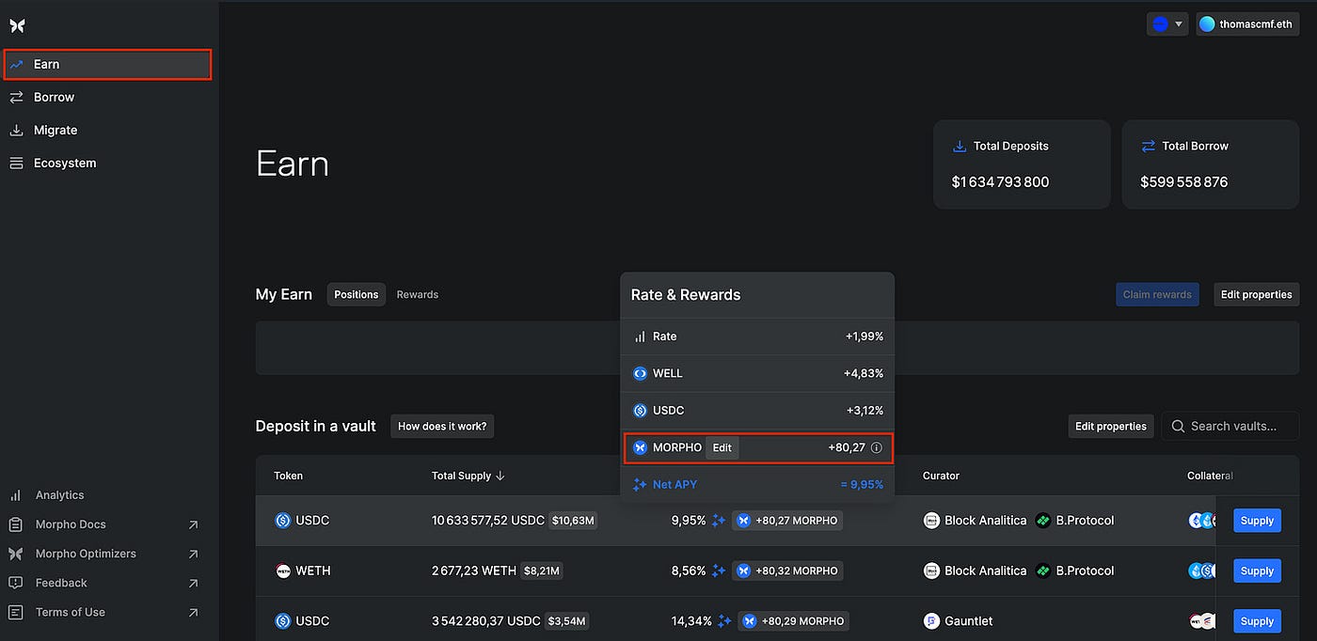Click the Rate bars icon in popup
The width and height of the screenshot is (1317, 641).
click(x=640, y=336)
